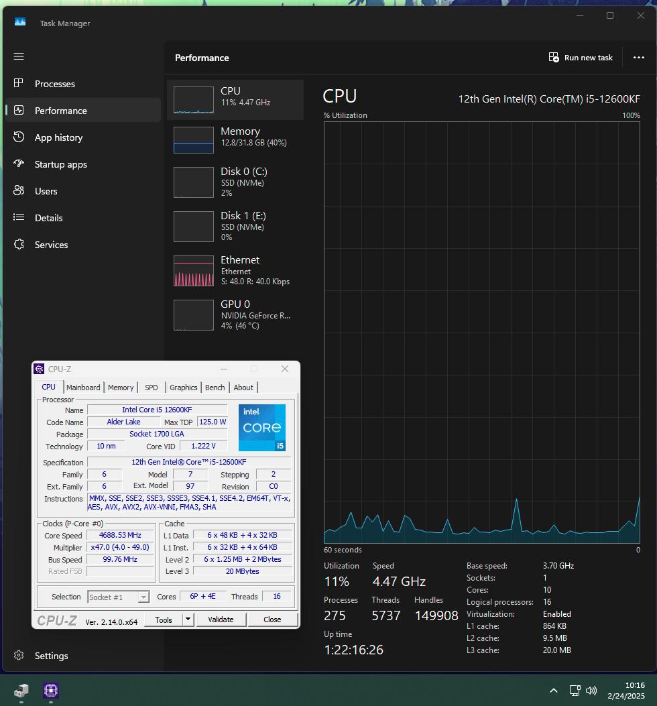Click the Run new task button label
Screen dimensions: 657x706
click(x=588, y=58)
